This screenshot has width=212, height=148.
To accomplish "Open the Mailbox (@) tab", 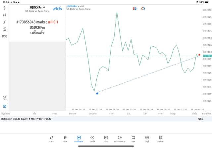I will [120, 139].
